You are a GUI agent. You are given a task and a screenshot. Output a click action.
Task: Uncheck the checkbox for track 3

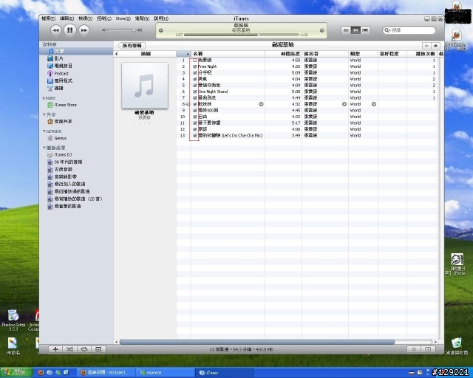click(195, 72)
